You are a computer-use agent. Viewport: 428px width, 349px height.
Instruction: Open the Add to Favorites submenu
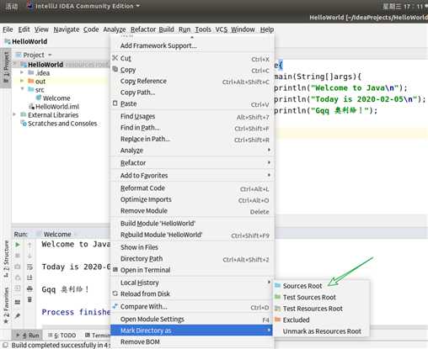pos(192,176)
